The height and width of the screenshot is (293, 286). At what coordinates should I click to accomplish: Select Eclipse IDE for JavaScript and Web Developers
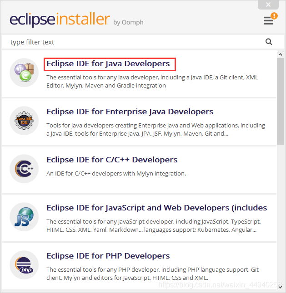tap(156, 208)
